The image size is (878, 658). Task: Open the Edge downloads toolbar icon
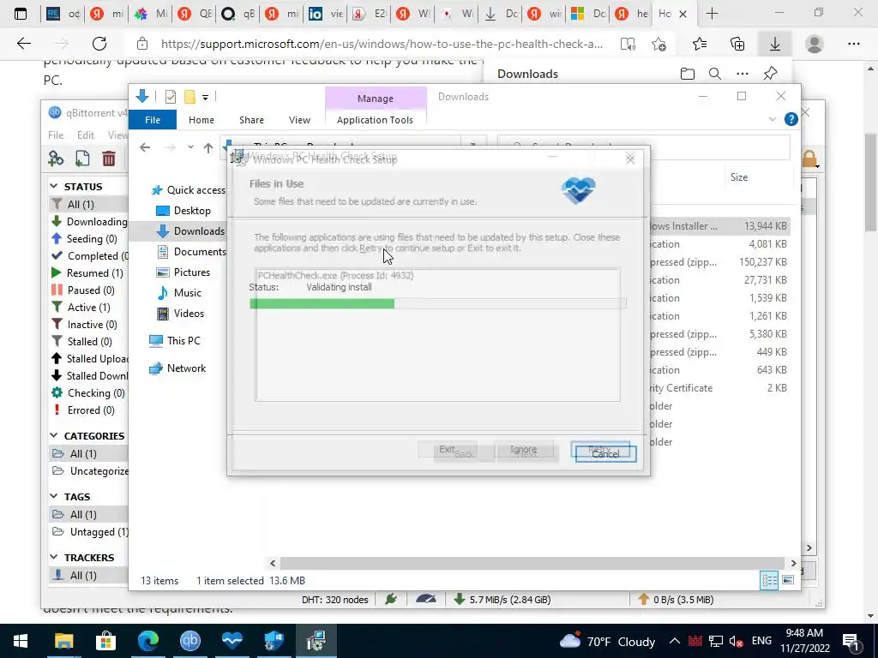[775, 44]
